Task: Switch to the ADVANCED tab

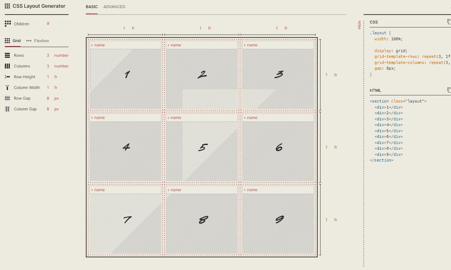Action: pos(114,7)
